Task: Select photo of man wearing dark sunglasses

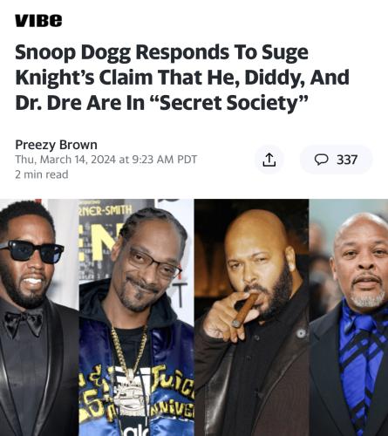Action: (x=39, y=317)
